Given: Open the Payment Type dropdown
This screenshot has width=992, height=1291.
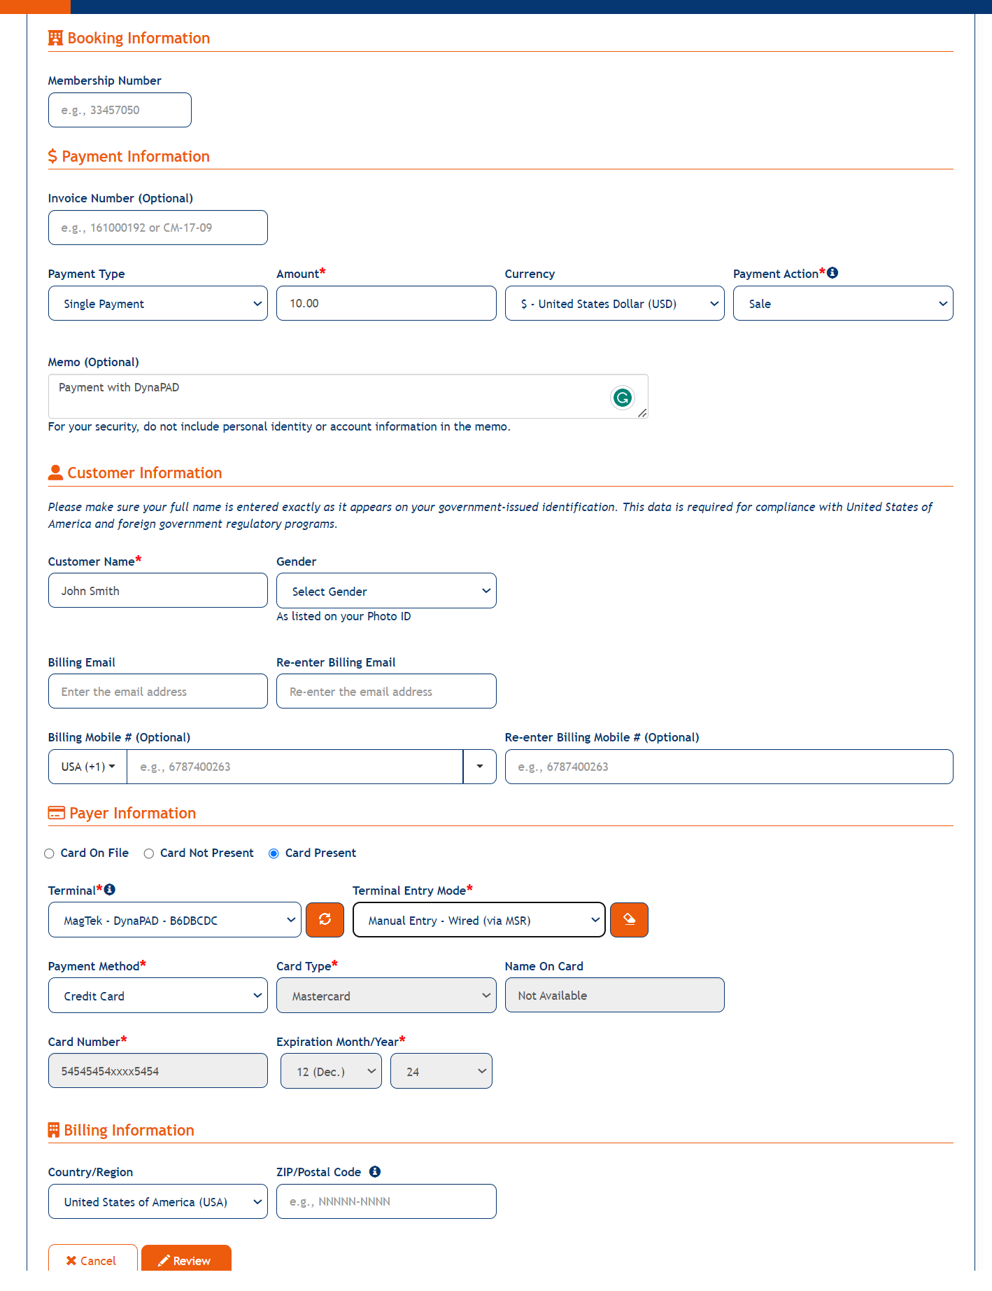Looking at the screenshot, I should (158, 304).
